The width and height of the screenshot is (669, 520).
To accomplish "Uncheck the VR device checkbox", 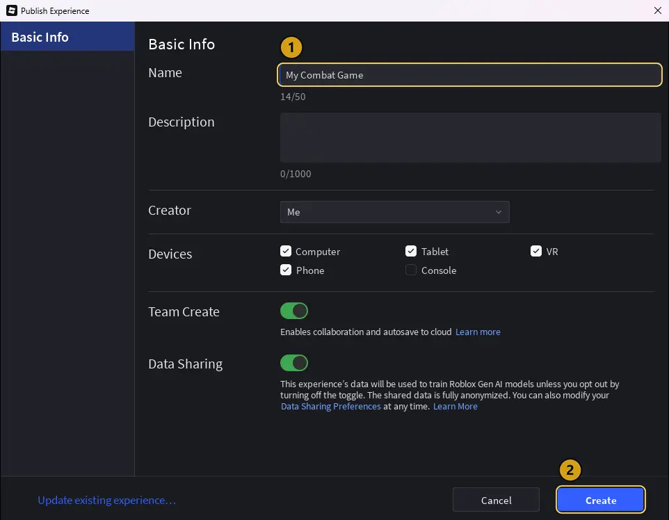I will pyautogui.click(x=536, y=251).
